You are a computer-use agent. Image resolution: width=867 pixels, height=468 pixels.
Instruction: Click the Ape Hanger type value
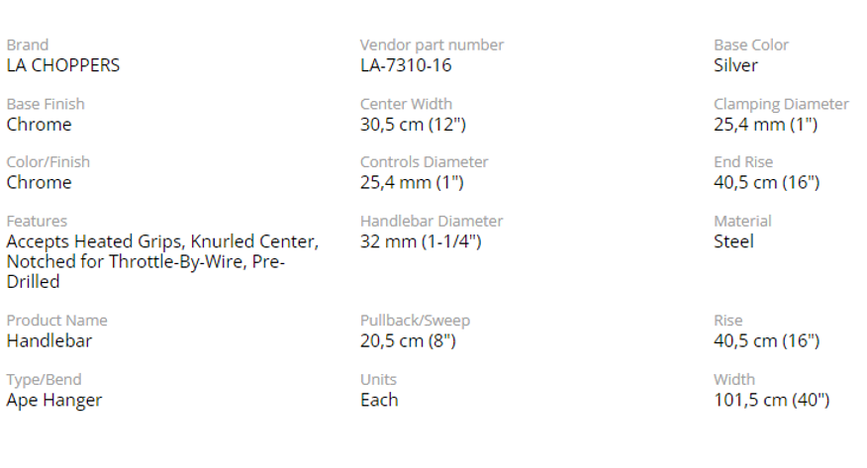[x=53, y=401]
